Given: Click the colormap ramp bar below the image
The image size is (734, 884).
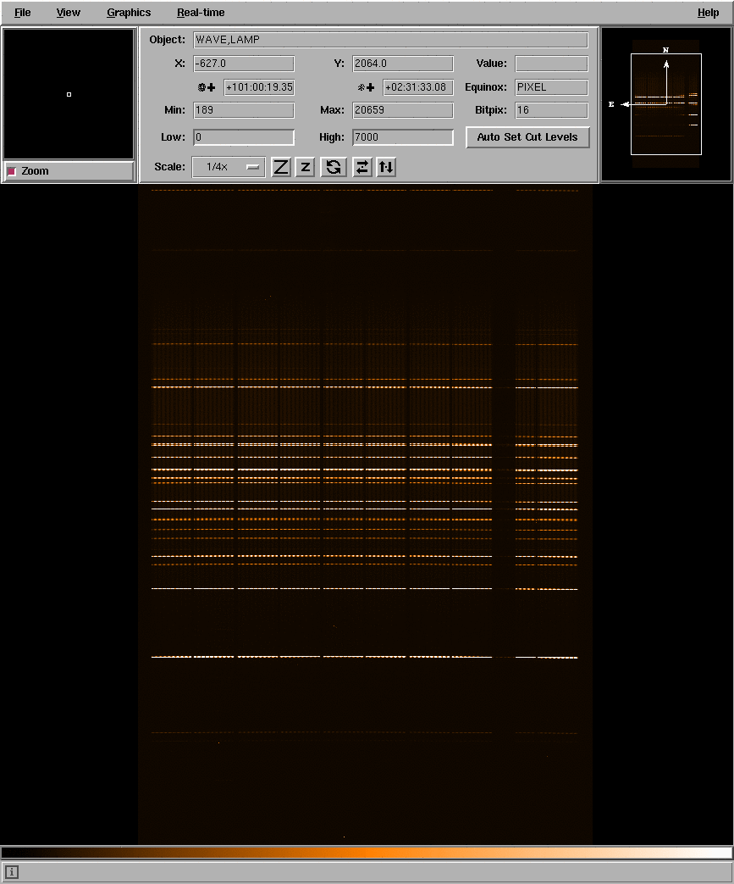Looking at the screenshot, I should coord(367,852).
